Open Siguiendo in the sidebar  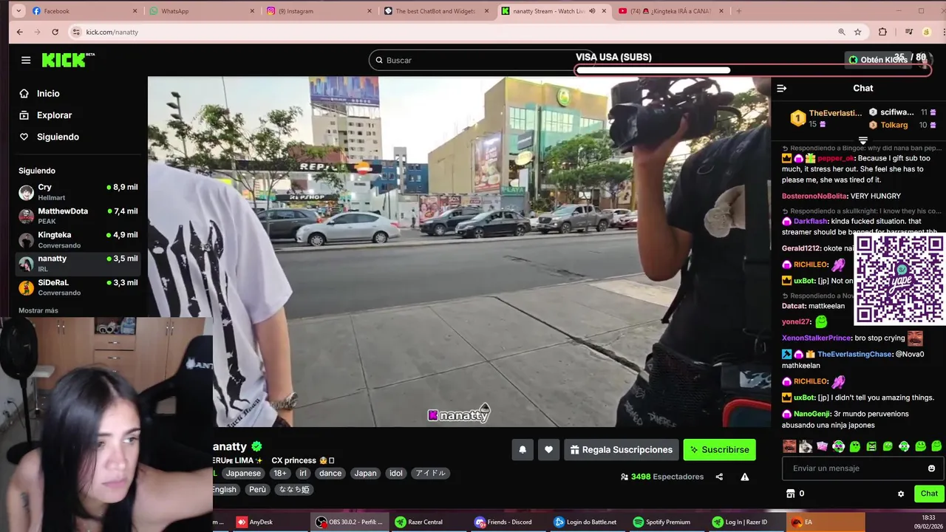pyautogui.click(x=58, y=137)
